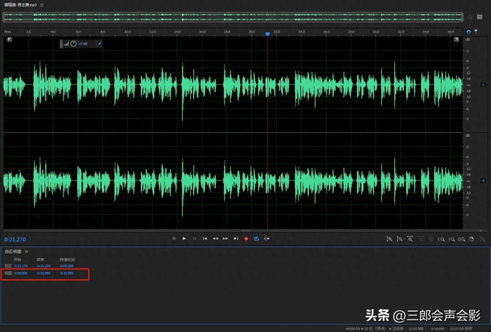This screenshot has height=332, width=491.
Task: Toggle snapping magnet icon on the timeline
Action: click(469, 32)
